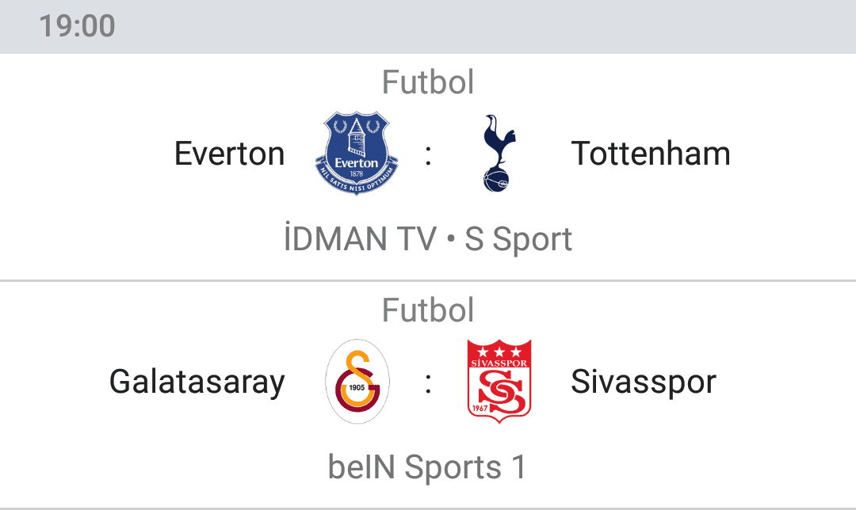Image resolution: width=856 pixels, height=510 pixels.
Task: Click the 19:00 time header
Action: pos(77,26)
